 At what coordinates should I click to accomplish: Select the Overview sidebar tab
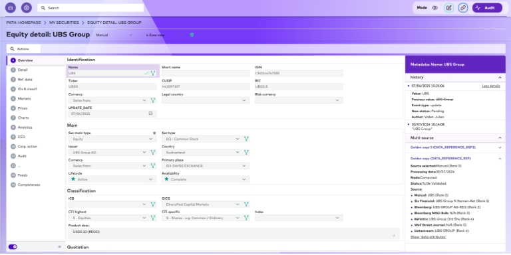point(36,60)
